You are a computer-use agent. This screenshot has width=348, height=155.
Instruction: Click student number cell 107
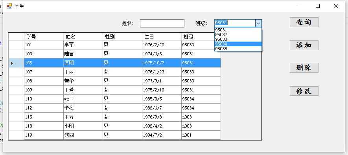click(x=44, y=72)
